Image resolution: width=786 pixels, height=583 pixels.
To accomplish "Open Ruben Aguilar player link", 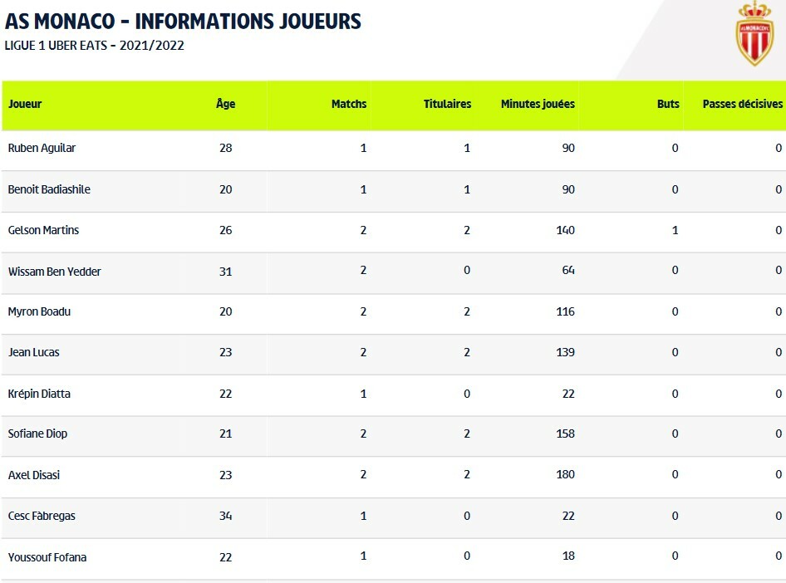I will [42, 149].
